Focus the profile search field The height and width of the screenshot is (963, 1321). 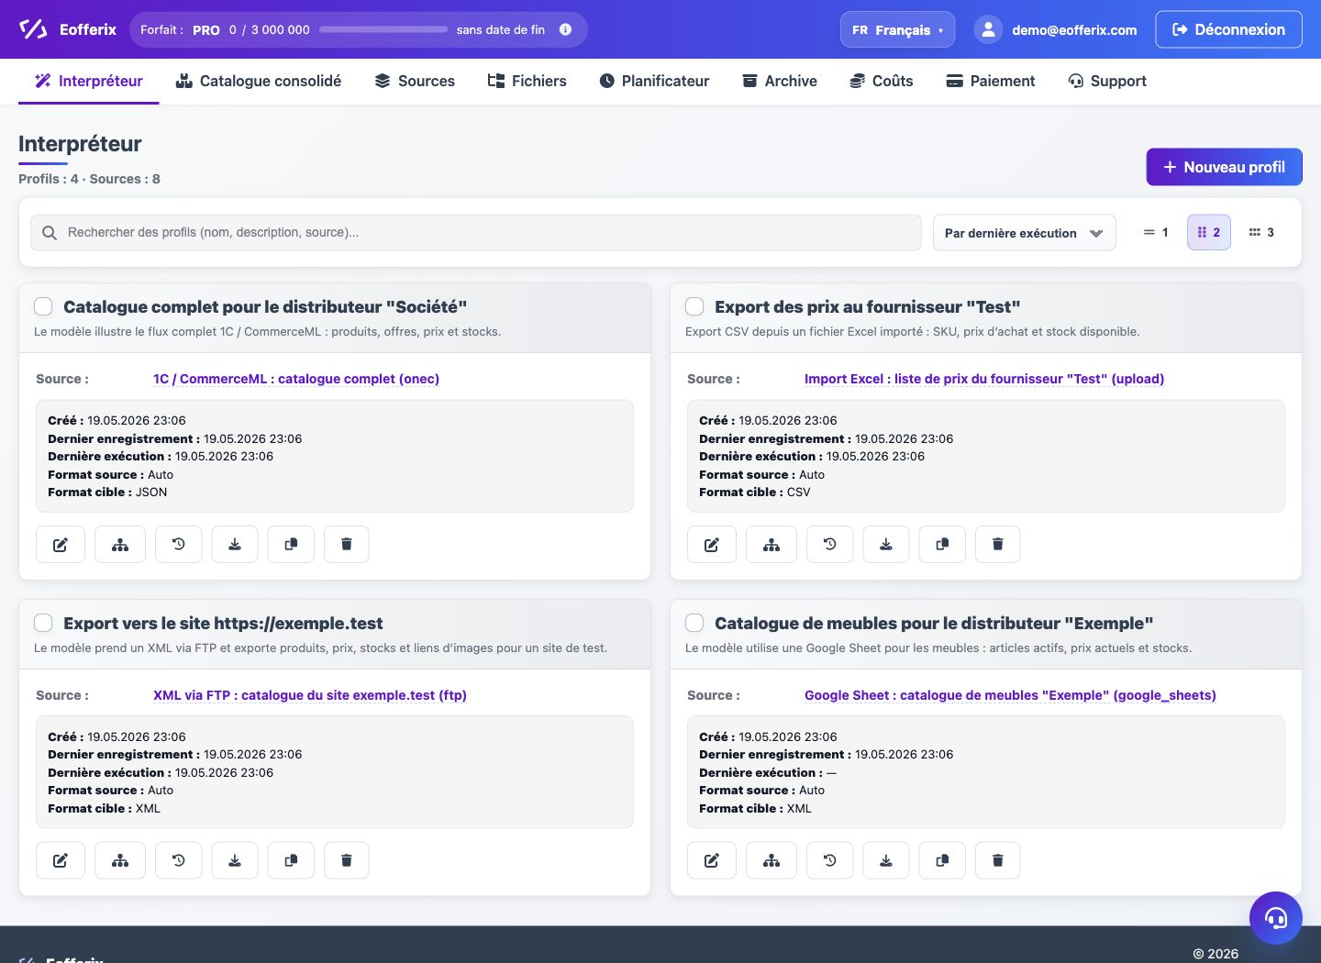pyautogui.click(x=475, y=233)
